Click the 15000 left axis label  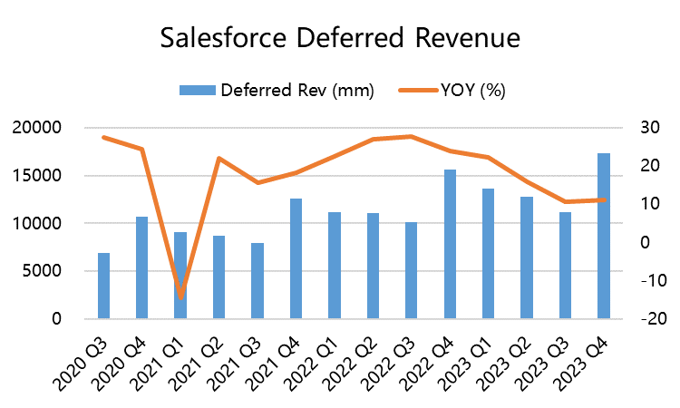click(x=37, y=176)
